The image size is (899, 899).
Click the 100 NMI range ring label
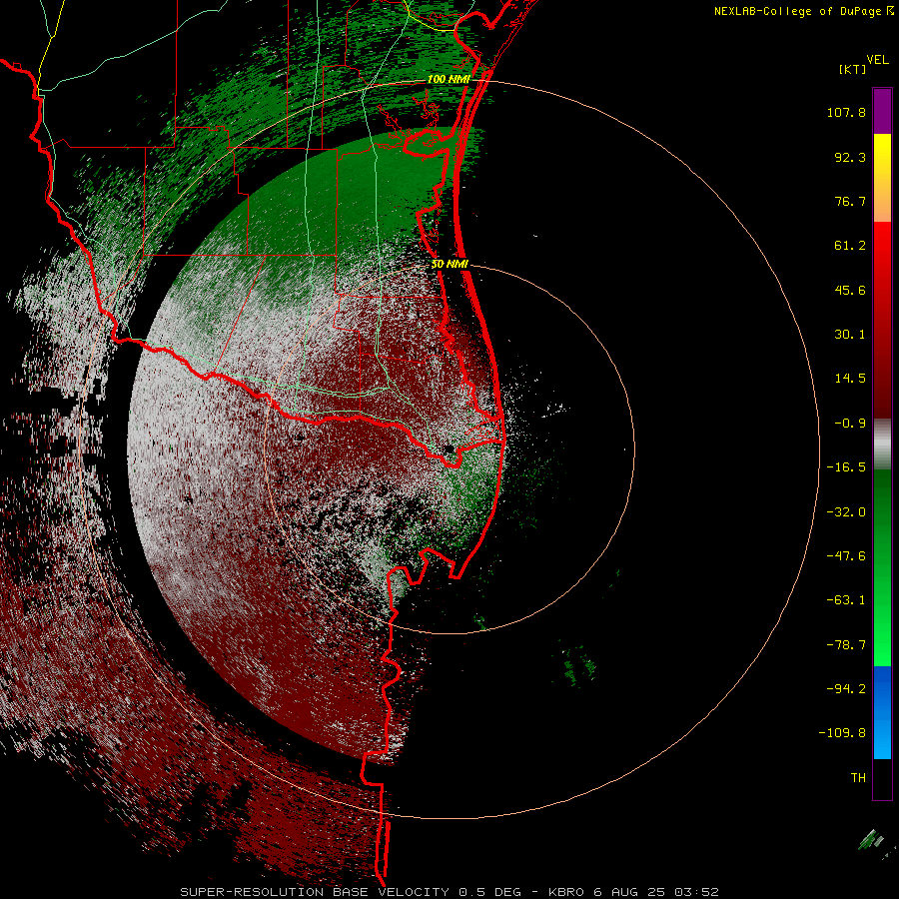(449, 79)
